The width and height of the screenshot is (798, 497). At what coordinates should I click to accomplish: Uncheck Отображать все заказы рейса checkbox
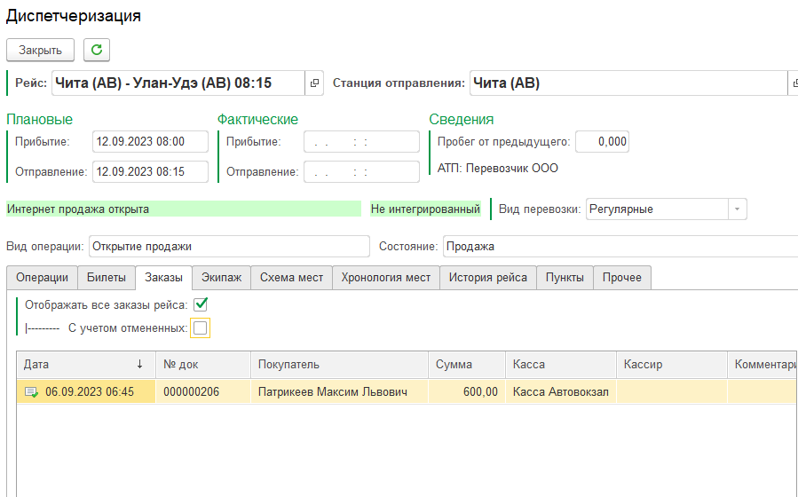[201, 304]
